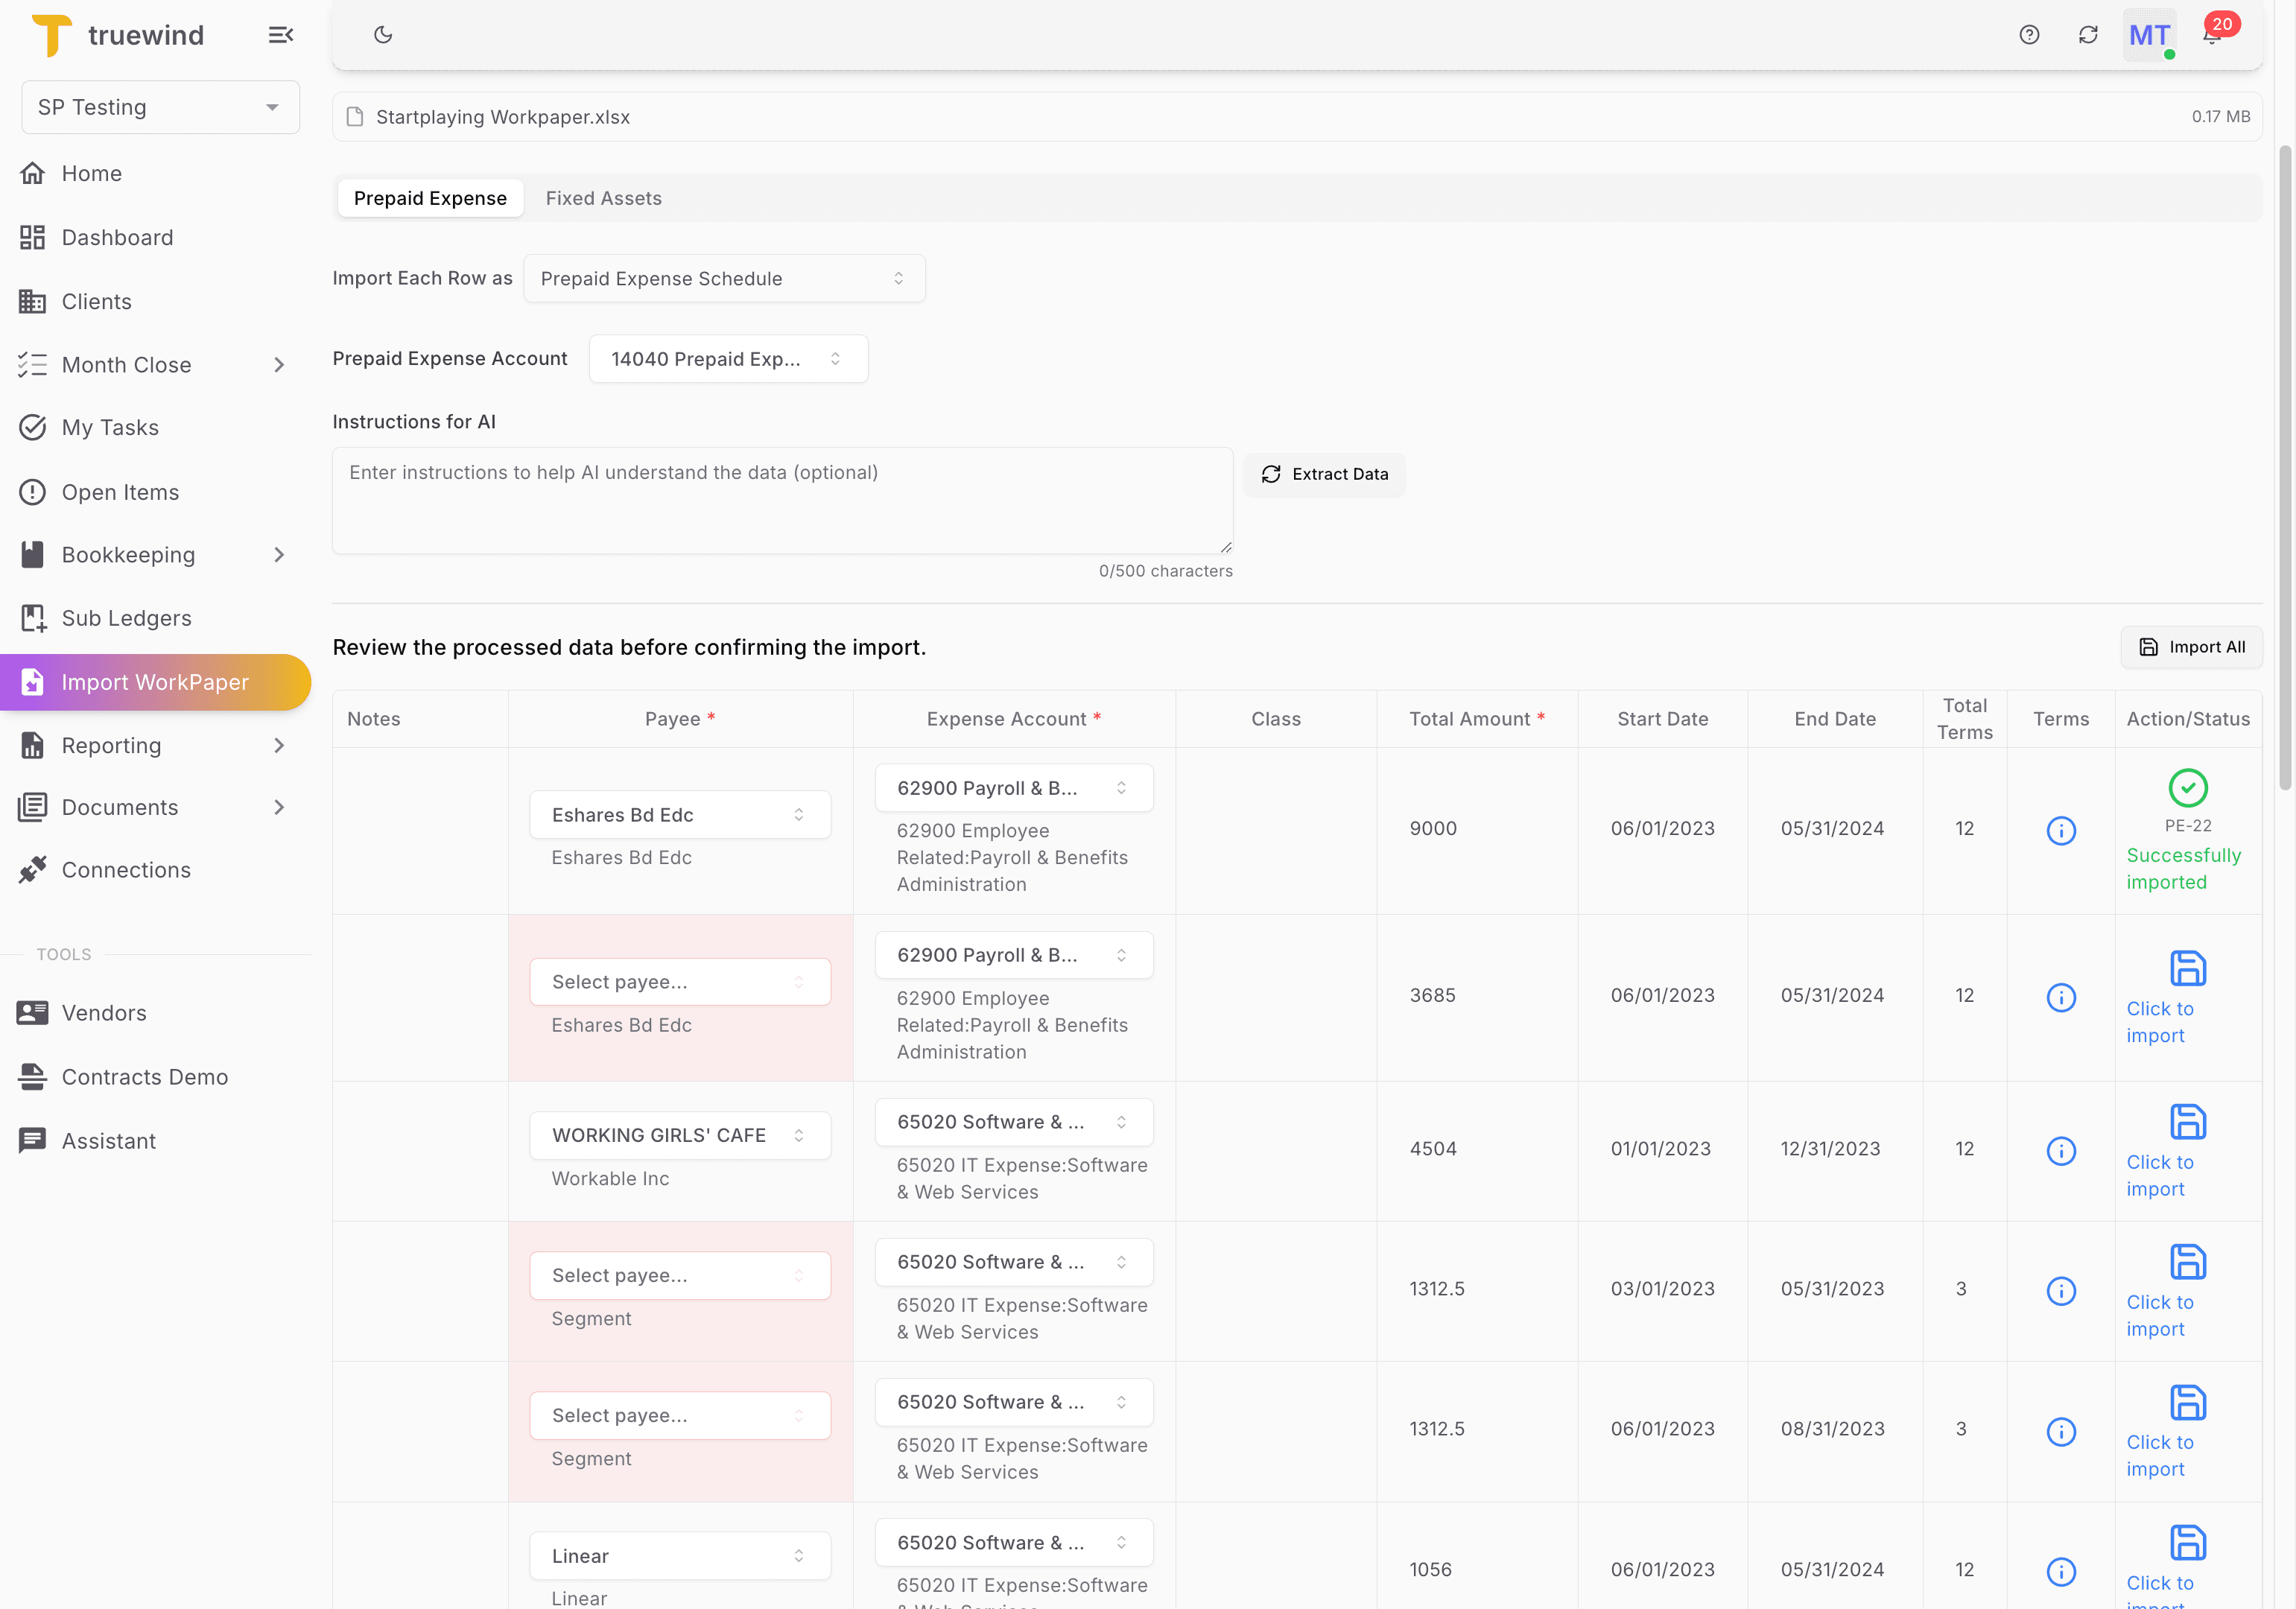This screenshot has height=1609, width=2296.
Task: Toggle dark mode with the moon icon
Action: coord(383,34)
